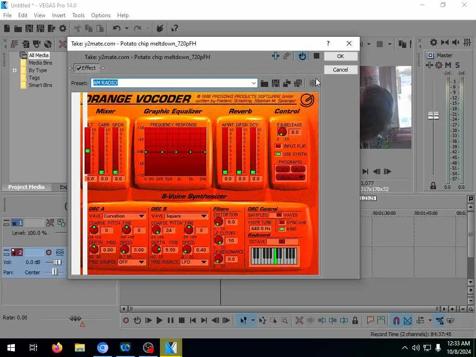The height and width of the screenshot is (357, 476).
Task: Toggle Automatic Crossfades icon
Action: [x=408, y=321]
